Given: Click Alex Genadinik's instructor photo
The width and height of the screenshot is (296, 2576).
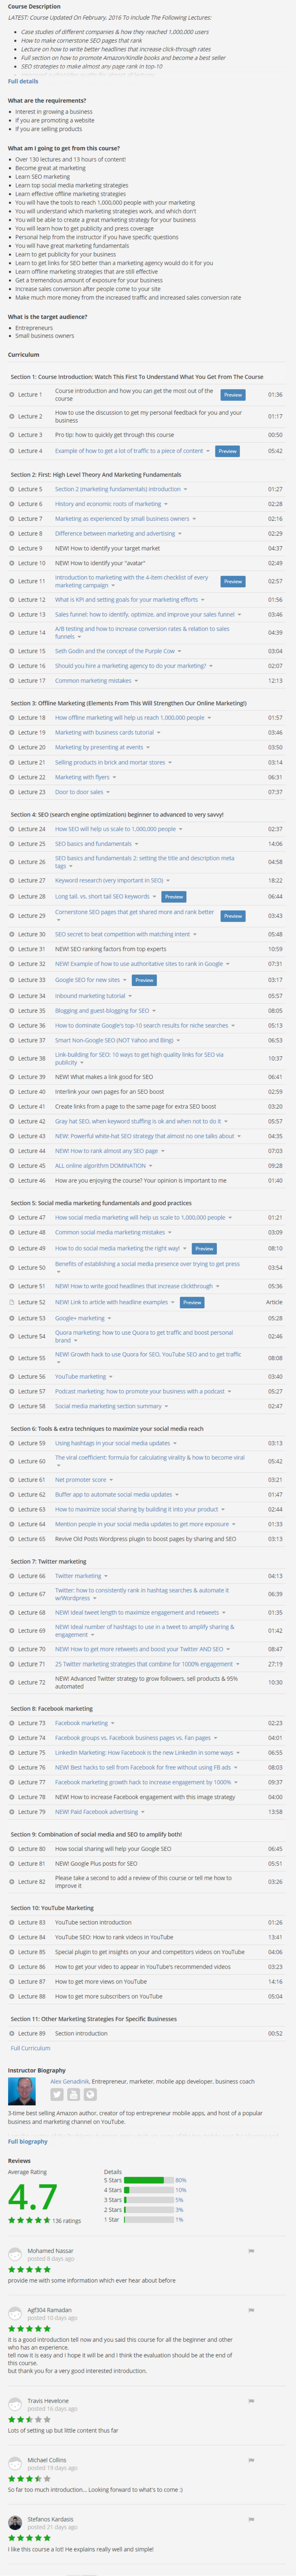Looking at the screenshot, I should point(22,2091).
